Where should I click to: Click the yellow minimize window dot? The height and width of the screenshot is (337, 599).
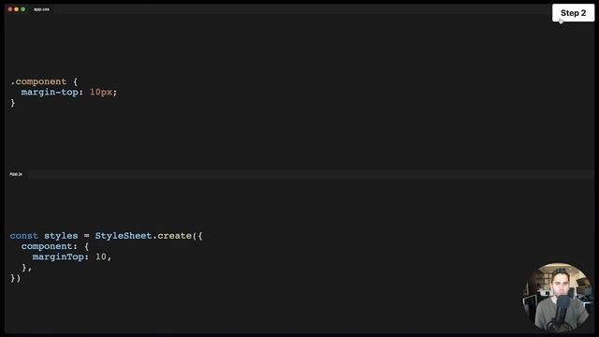coord(17,9)
